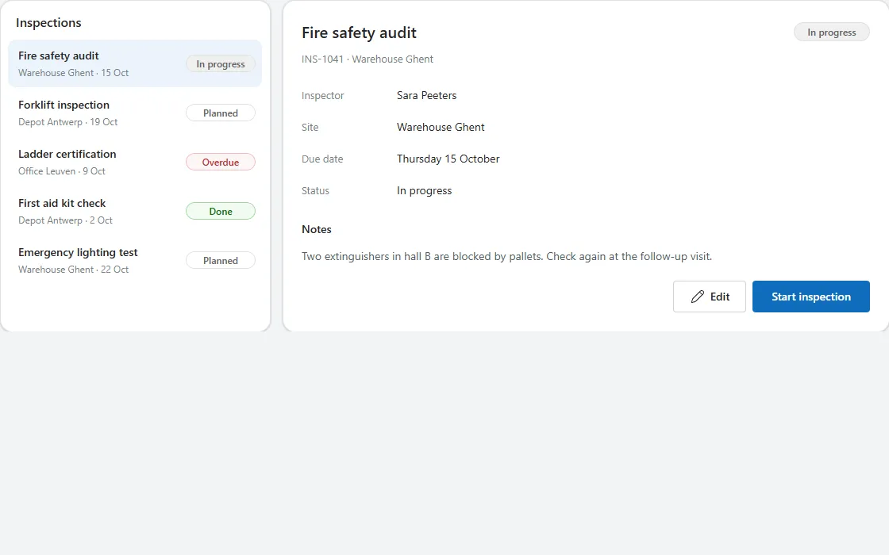This screenshot has width=889, height=555.
Task: Click the Planned badge on Emergency lighting test
Action: click(221, 261)
